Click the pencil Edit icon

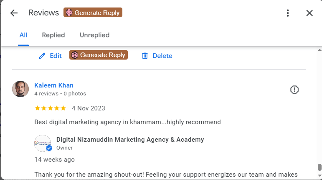[42, 56]
